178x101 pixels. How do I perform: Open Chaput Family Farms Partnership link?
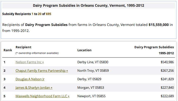40,70
